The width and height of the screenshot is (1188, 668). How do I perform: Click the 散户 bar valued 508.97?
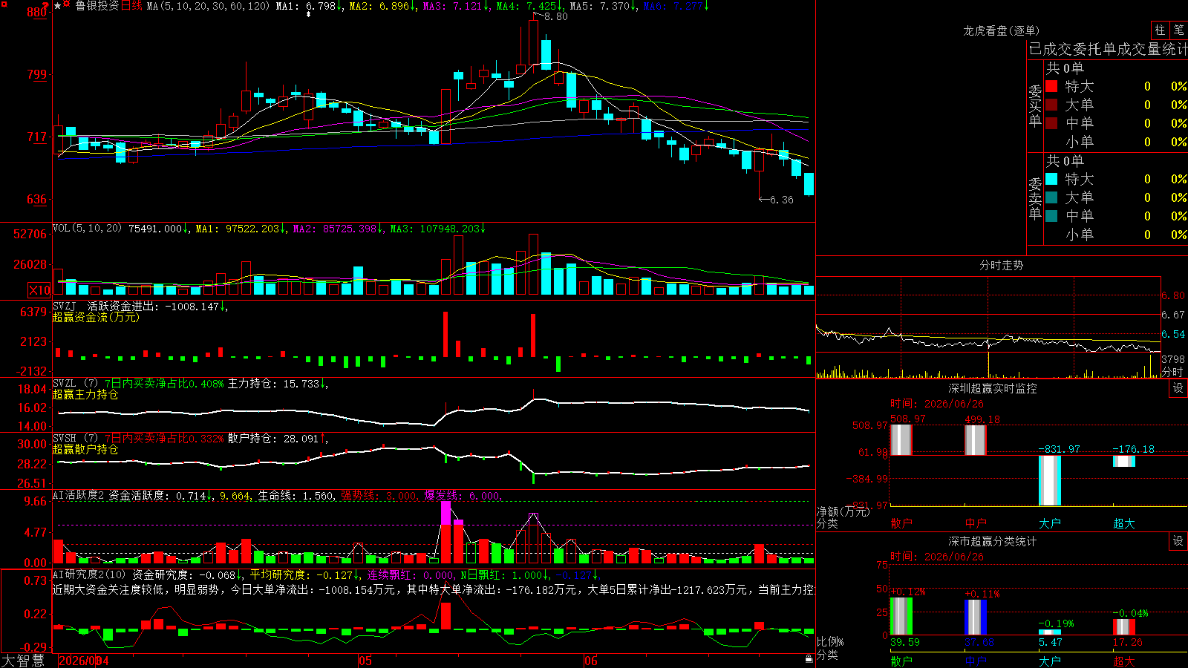pyautogui.click(x=901, y=439)
